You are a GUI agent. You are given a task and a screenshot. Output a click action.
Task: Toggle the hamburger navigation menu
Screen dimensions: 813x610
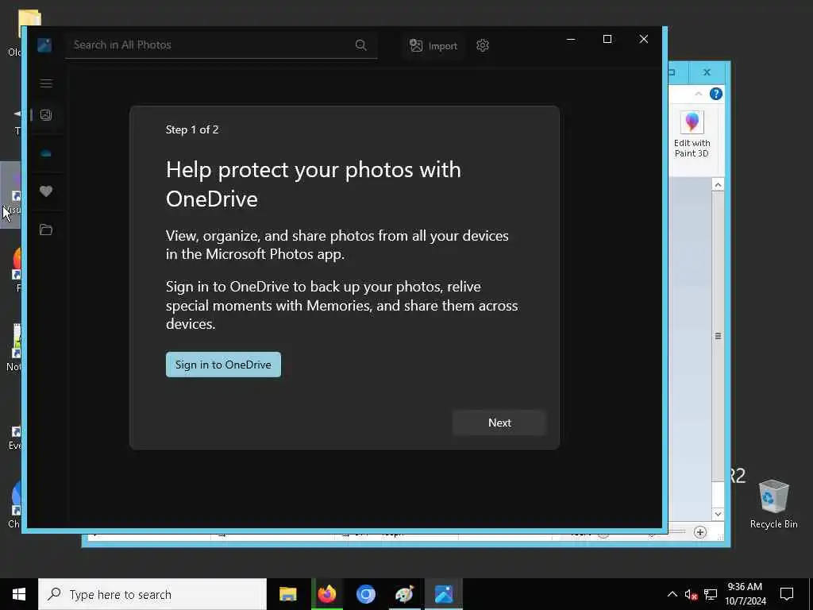click(x=46, y=83)
